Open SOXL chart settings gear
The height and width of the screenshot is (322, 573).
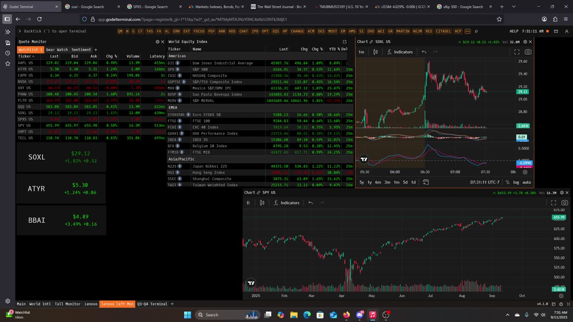click(525, 42)
